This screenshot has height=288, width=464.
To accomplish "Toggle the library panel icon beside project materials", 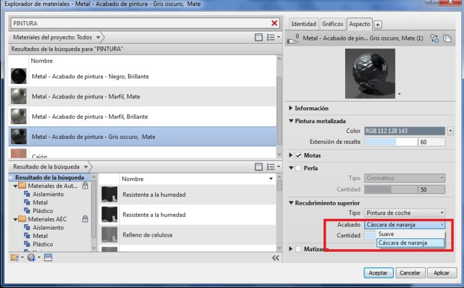I will tap(259, 37).
